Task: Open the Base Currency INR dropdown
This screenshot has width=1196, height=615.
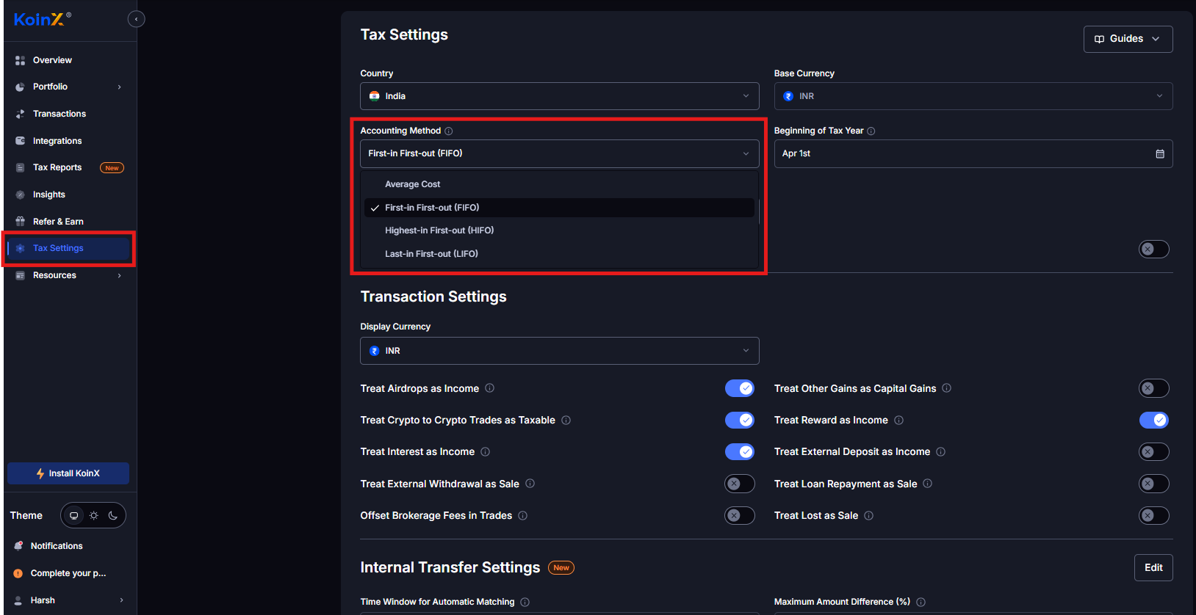Action: (x=973, y=96)
